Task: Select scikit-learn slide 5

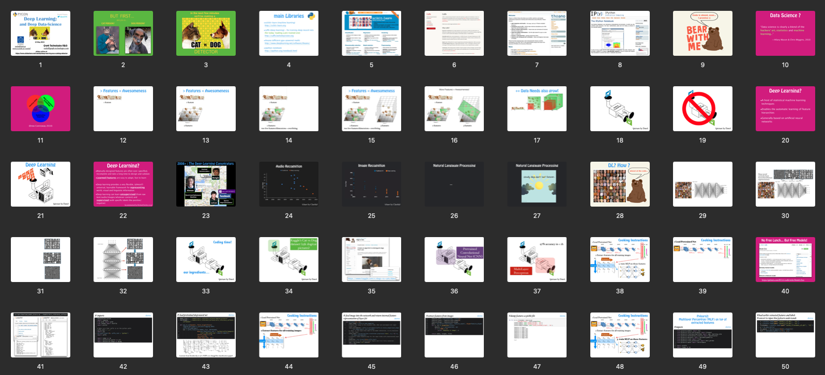Action: coord(371,33)
